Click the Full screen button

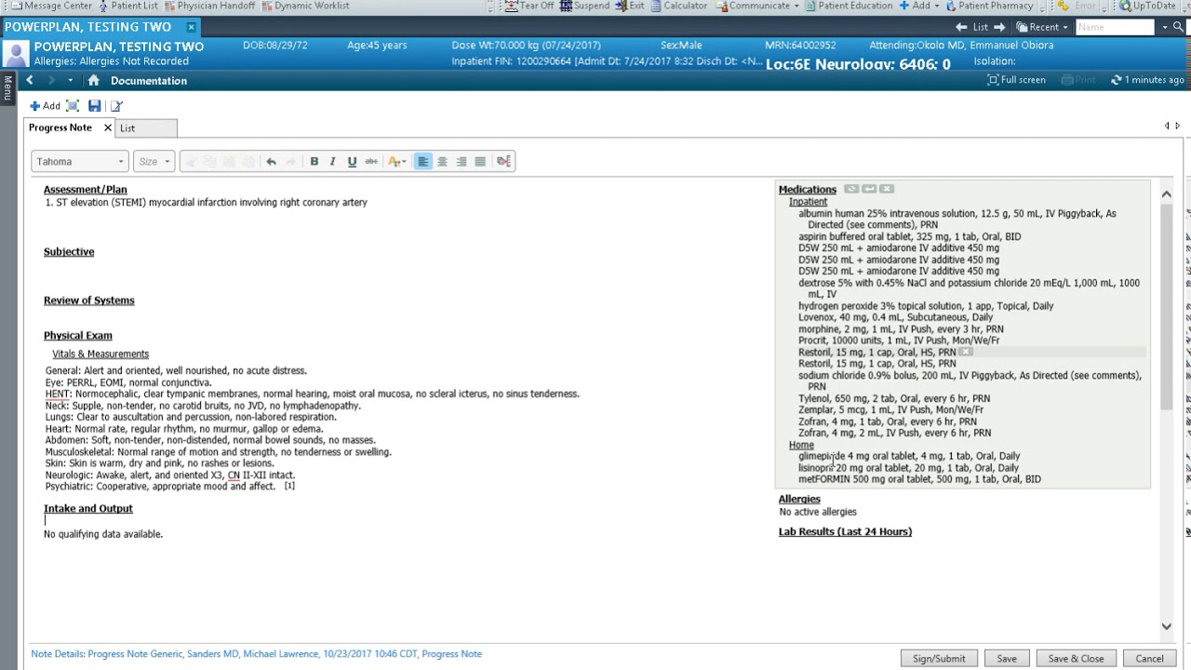(x=1016, y=80)
